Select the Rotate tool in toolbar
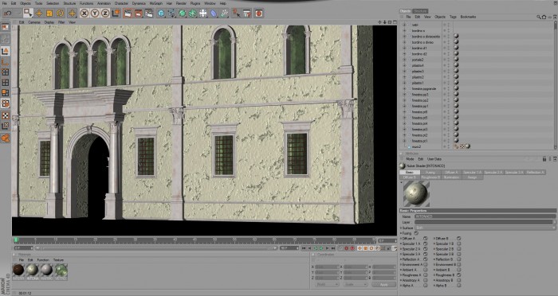The height and width of the screenshot is (296, 558). click(x=60, y=14)
